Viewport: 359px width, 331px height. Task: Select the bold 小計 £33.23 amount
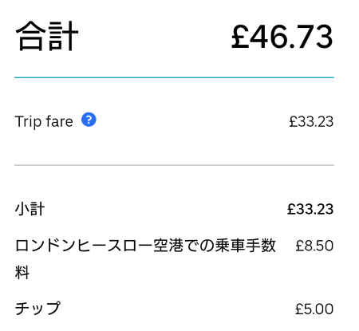[310, 209]
